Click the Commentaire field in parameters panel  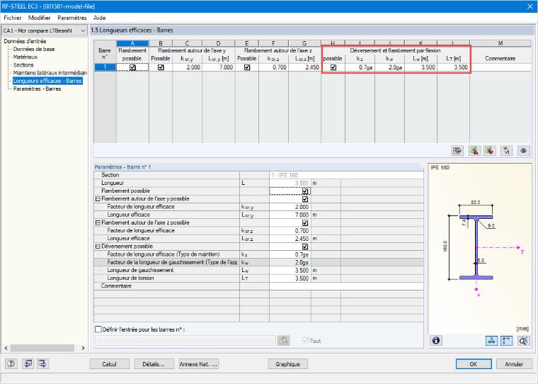coord(346,286)
